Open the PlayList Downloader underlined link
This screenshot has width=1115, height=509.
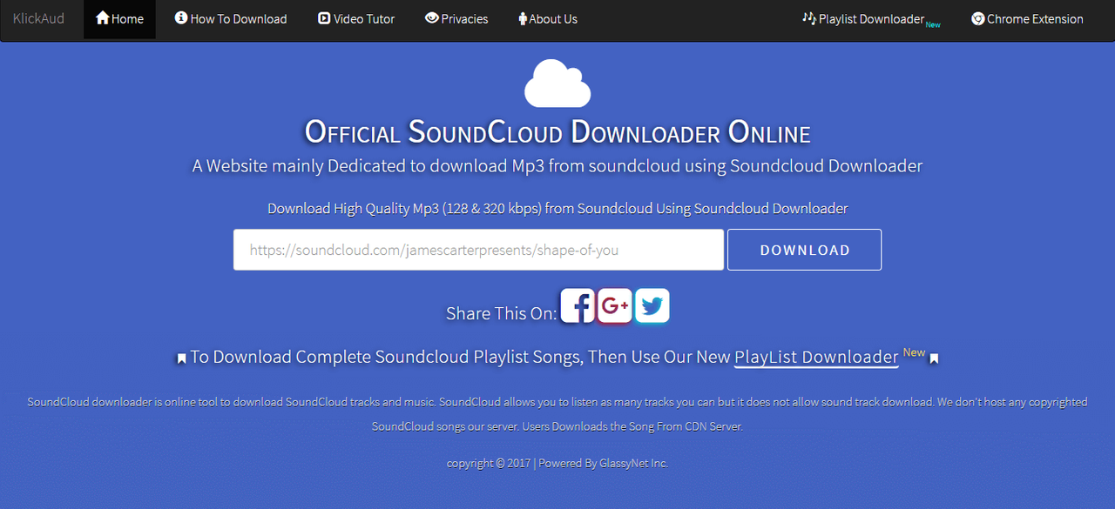(x=816, y=357)
